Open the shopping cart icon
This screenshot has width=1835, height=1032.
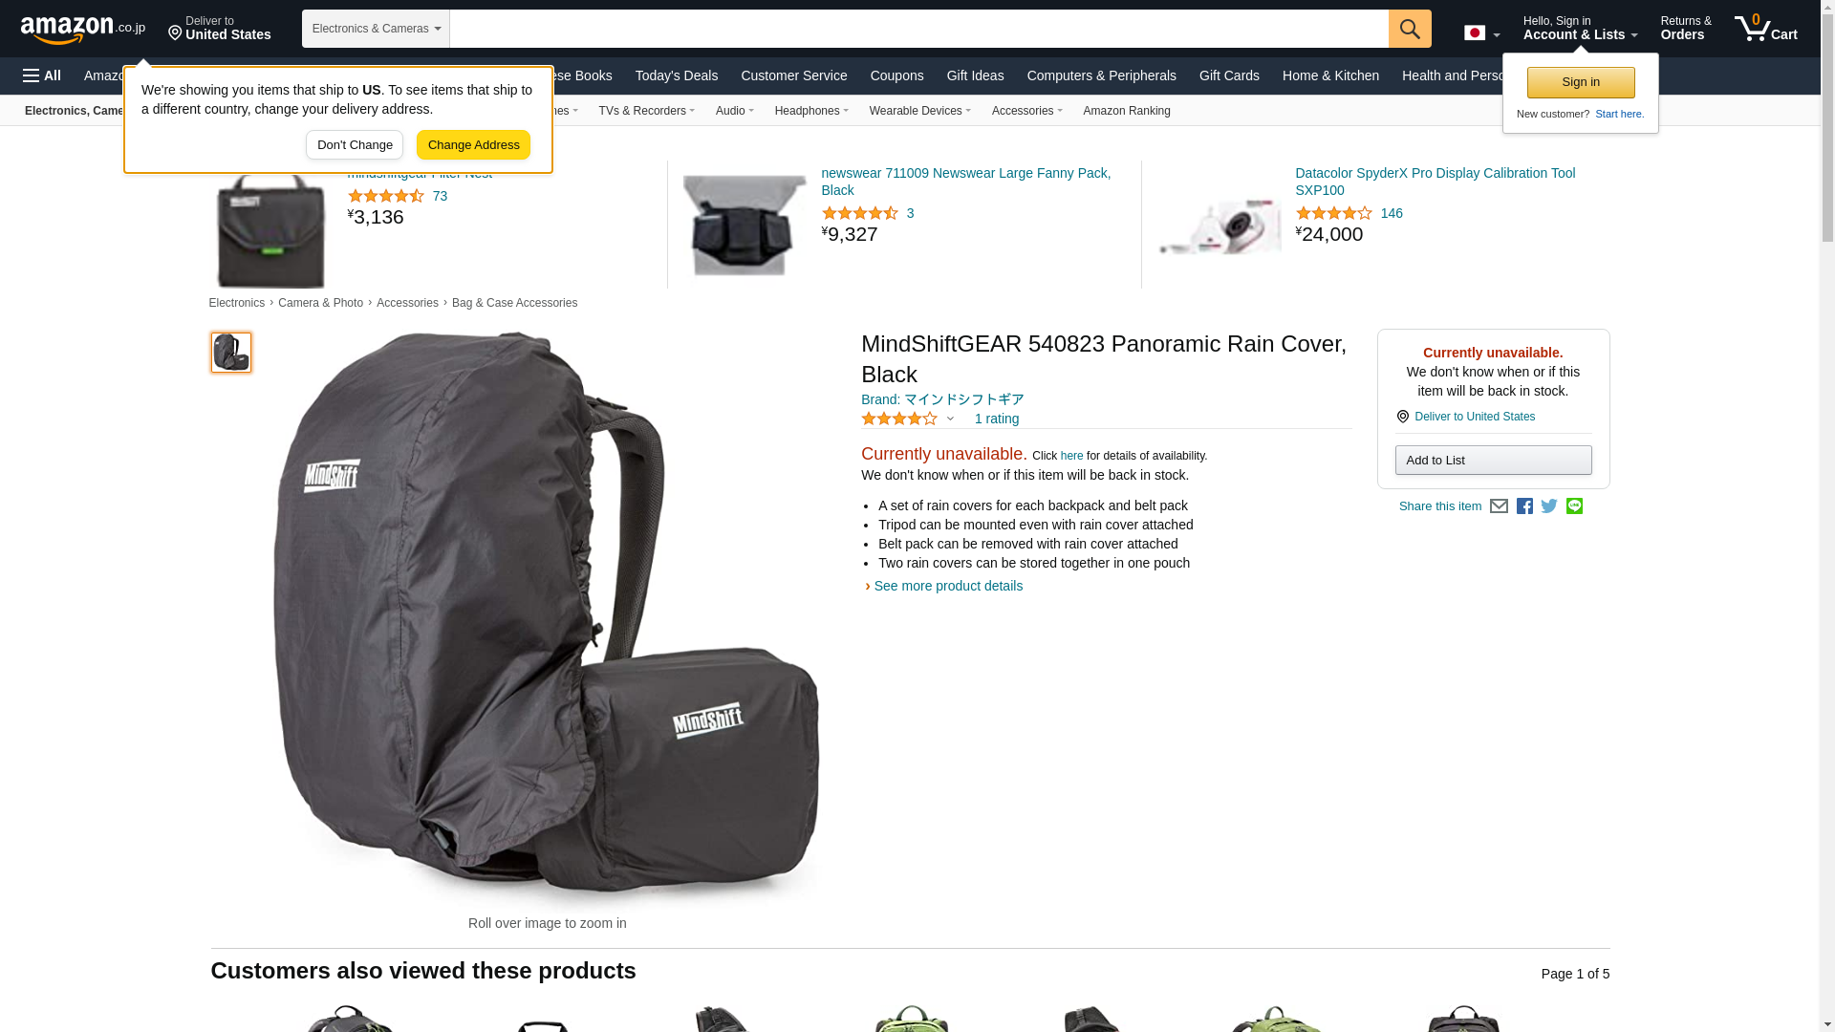[x=1765, y=28]
